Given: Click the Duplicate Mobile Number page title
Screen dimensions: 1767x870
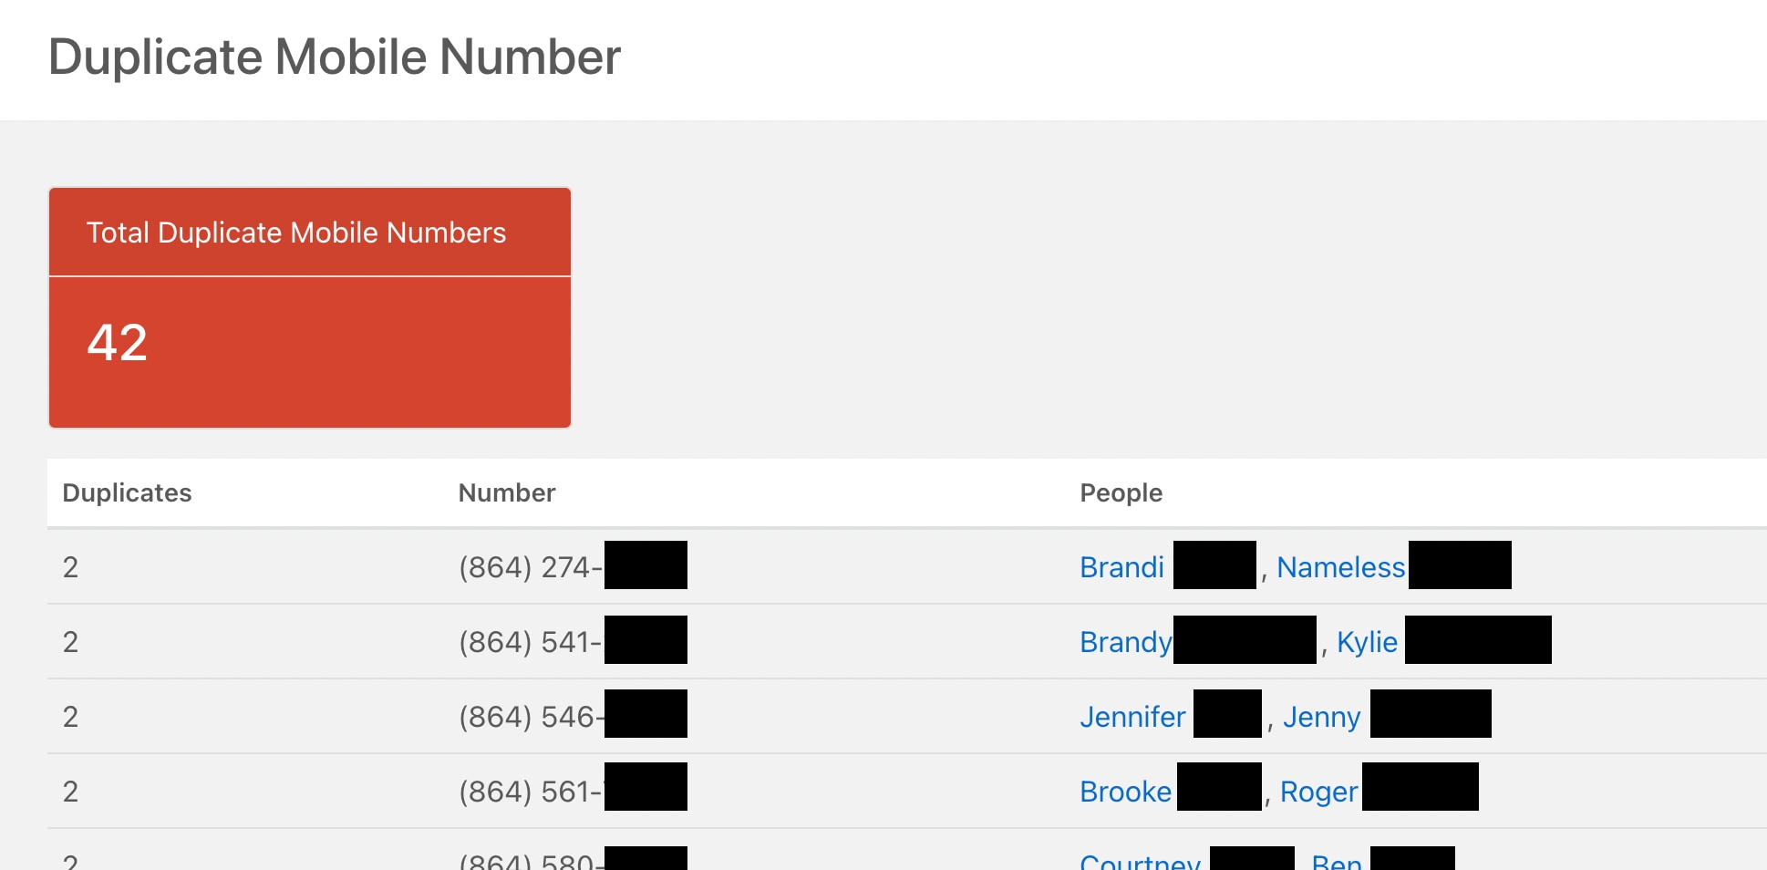Looking at the screenshot, I should click(335, 57).
